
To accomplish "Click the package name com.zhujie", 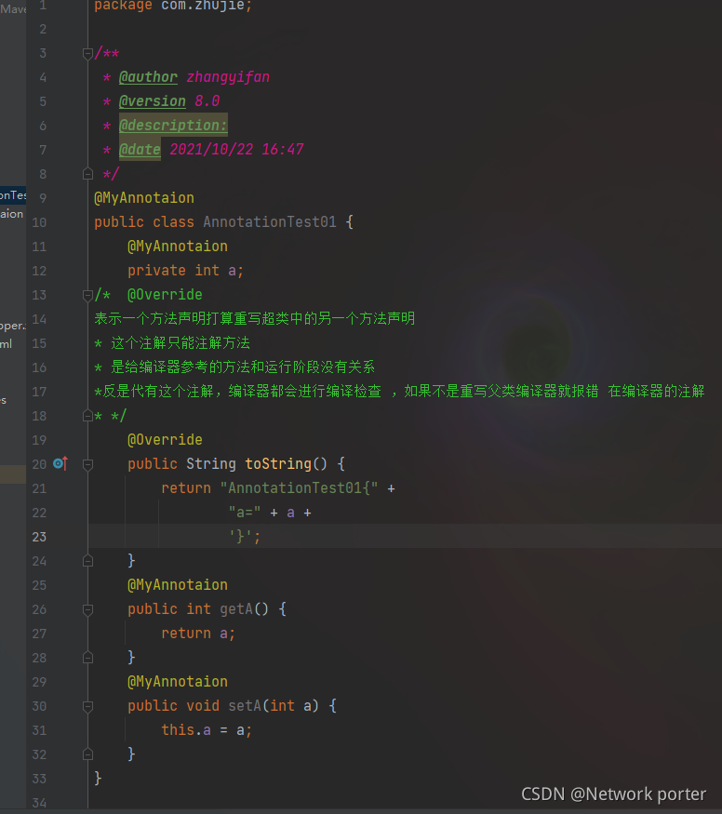I will point(203,6).
